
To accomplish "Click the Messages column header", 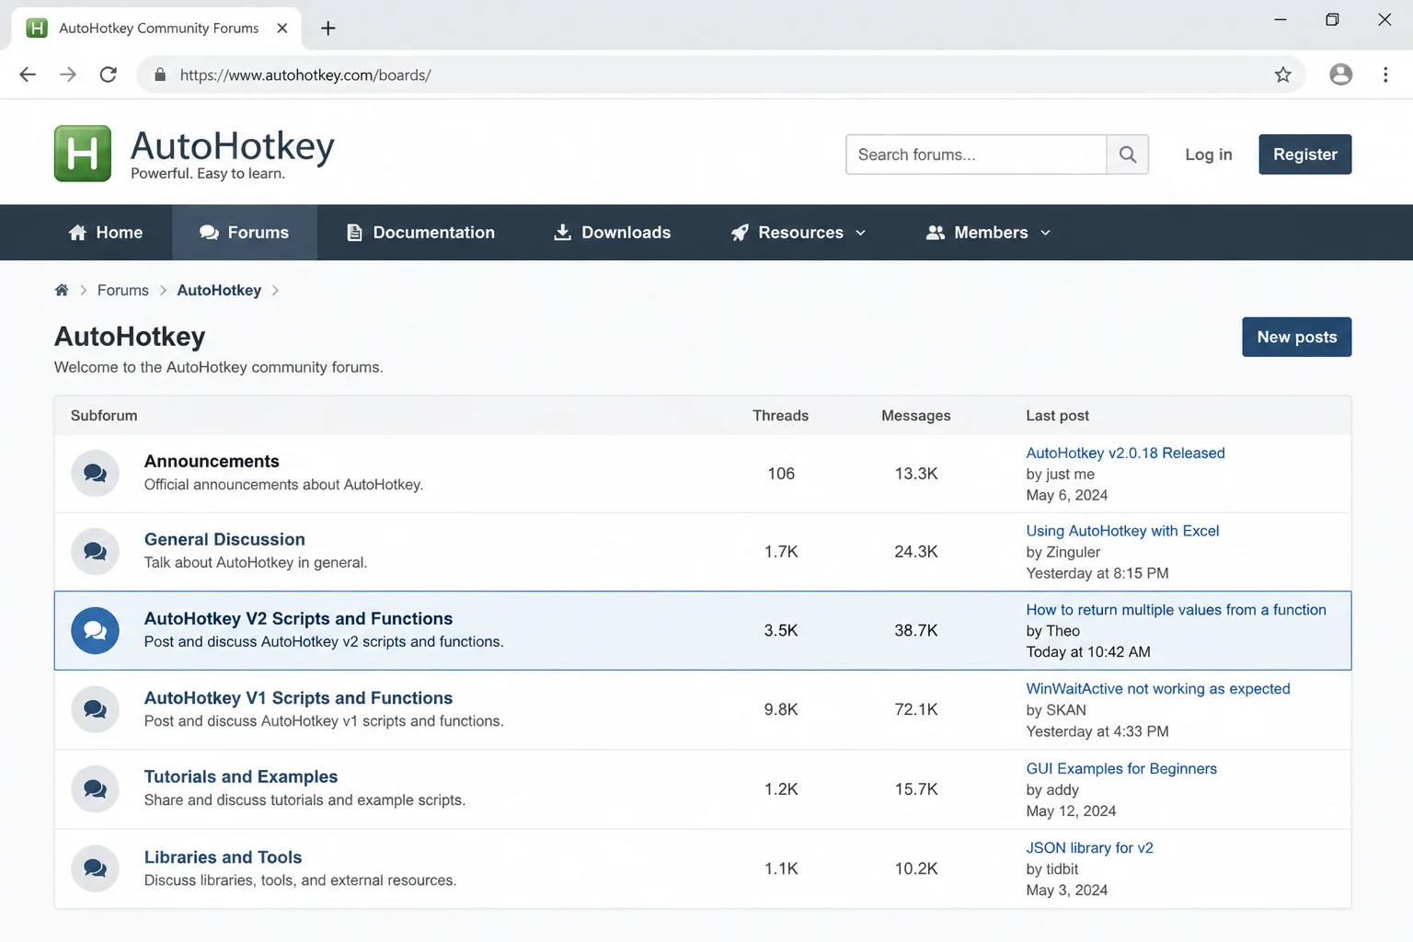I will click(915, 416).
